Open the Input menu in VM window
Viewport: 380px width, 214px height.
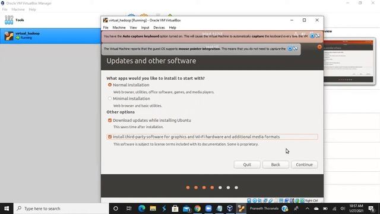click(145, 28)
